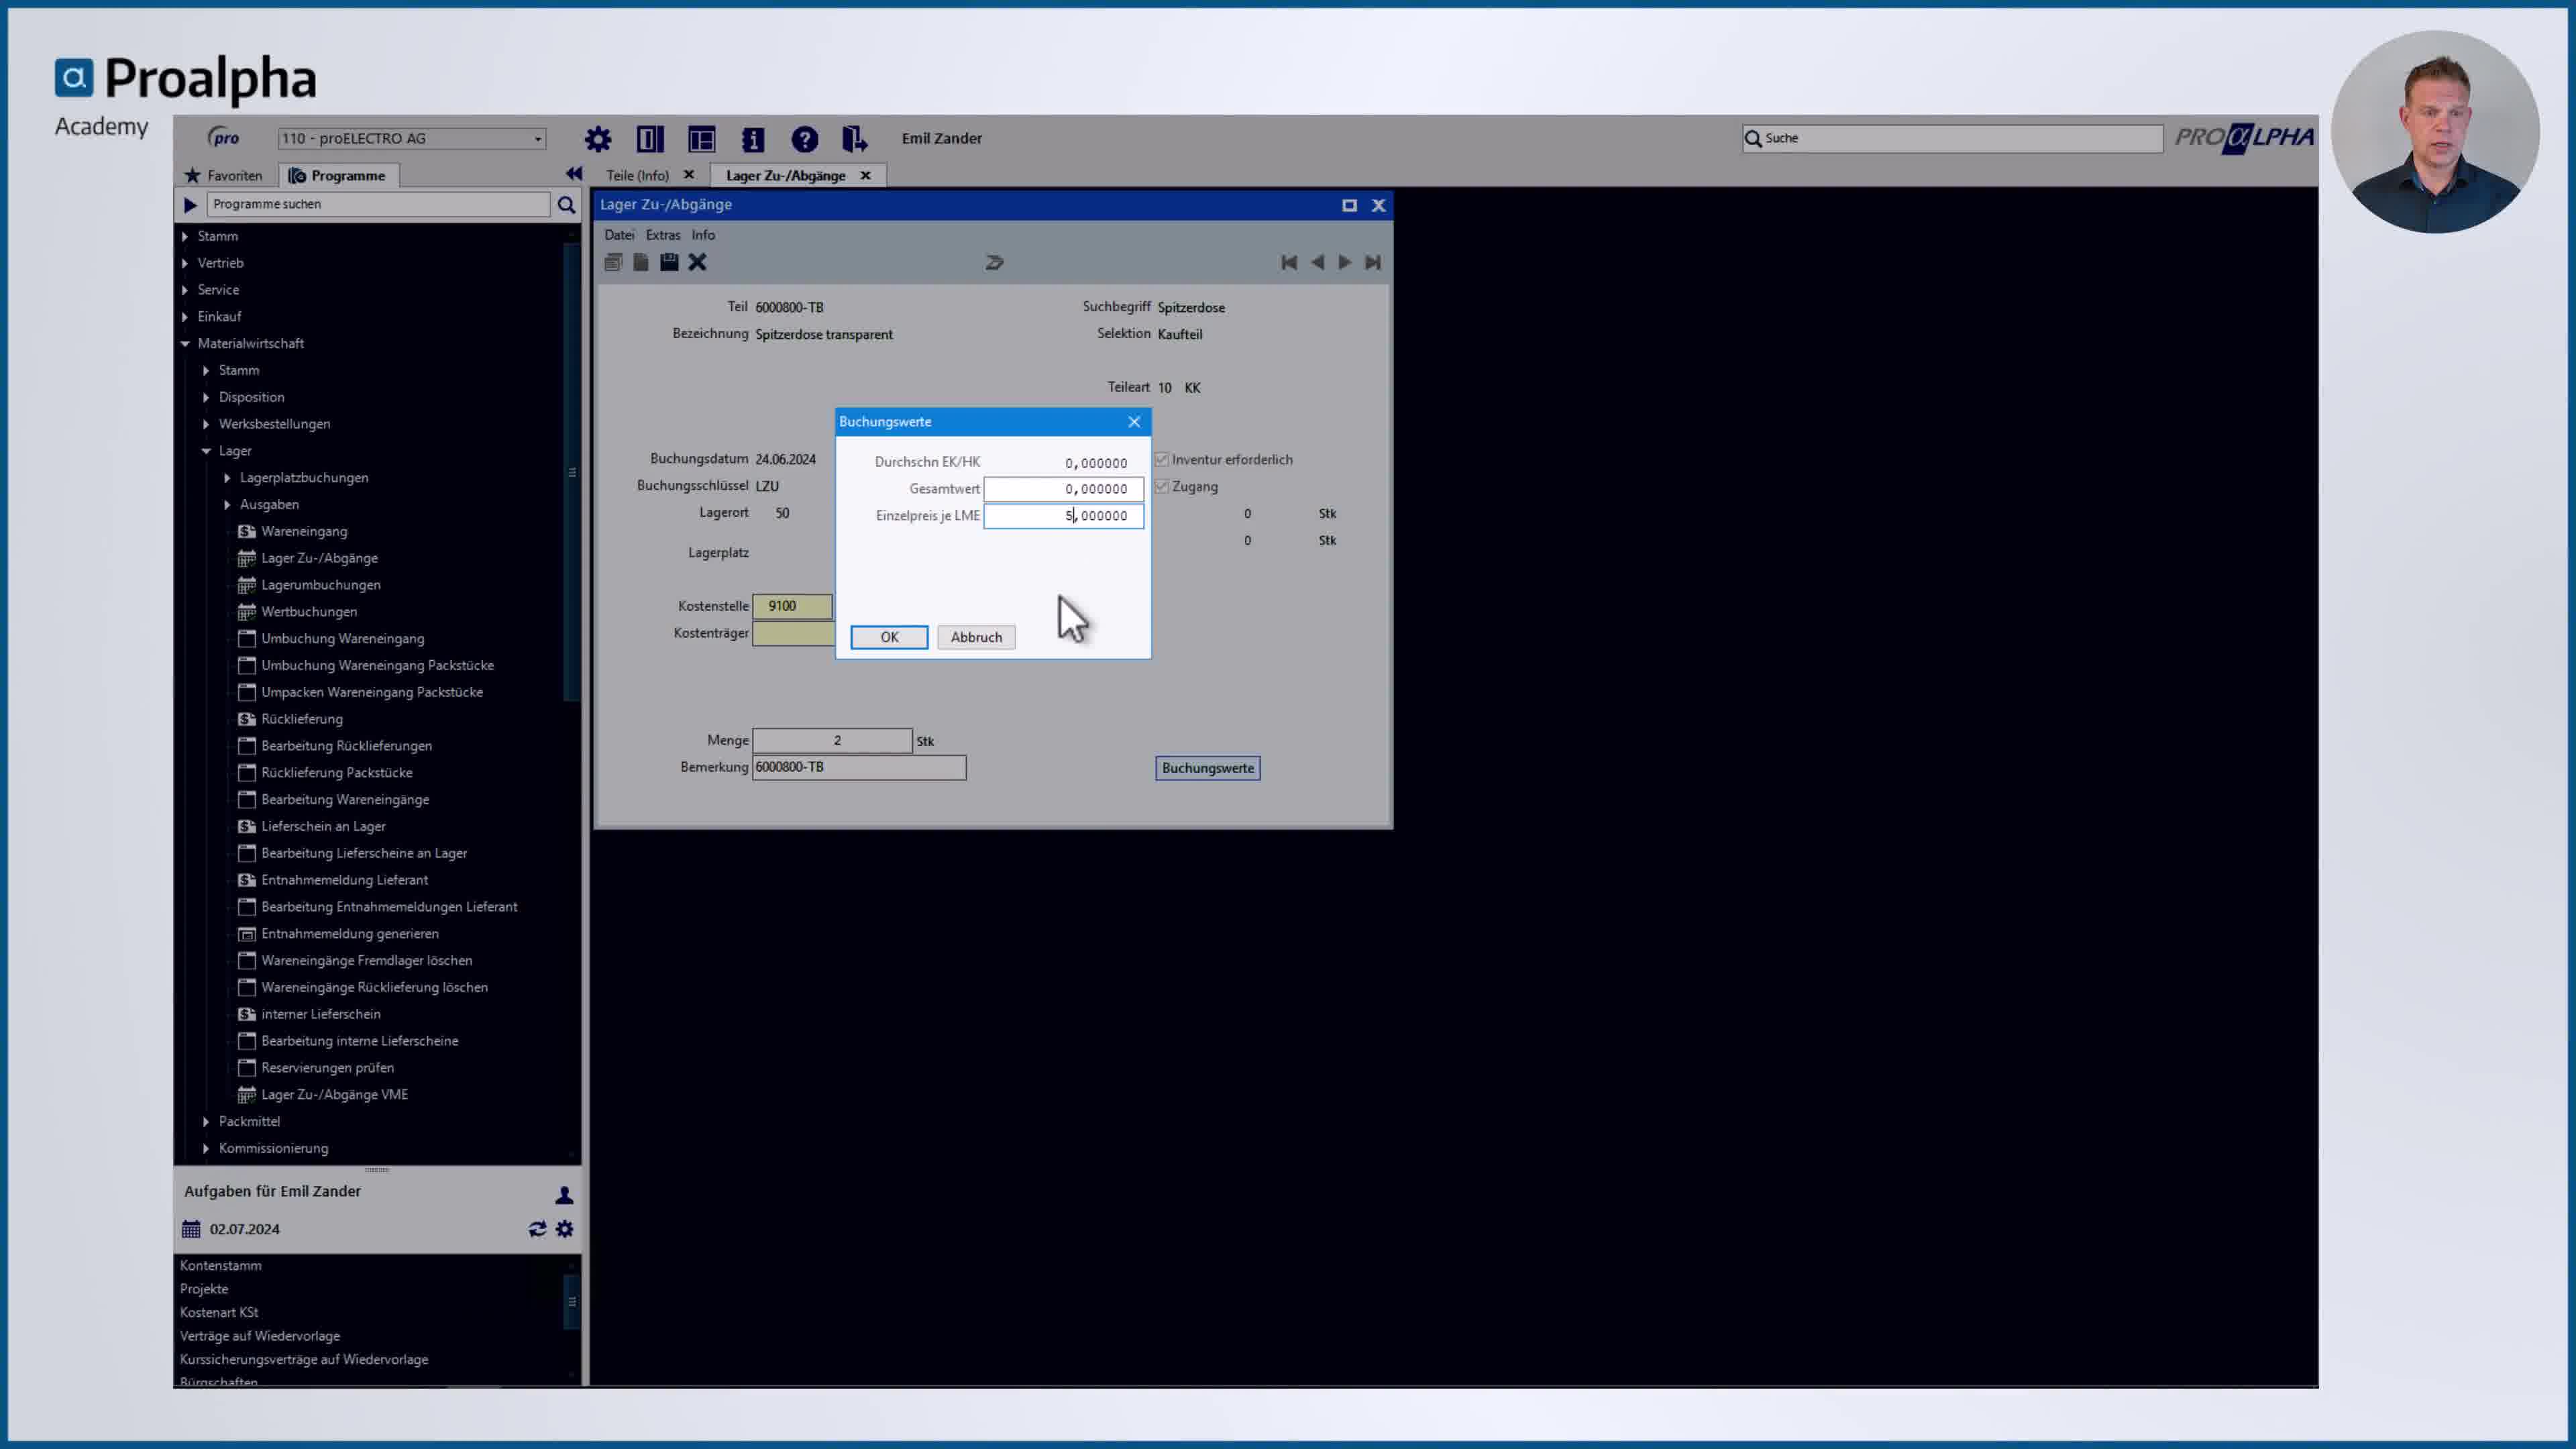Click the Bemerkung text field
Screen dimensions: 2576x1449
click(x=859, y=767)
